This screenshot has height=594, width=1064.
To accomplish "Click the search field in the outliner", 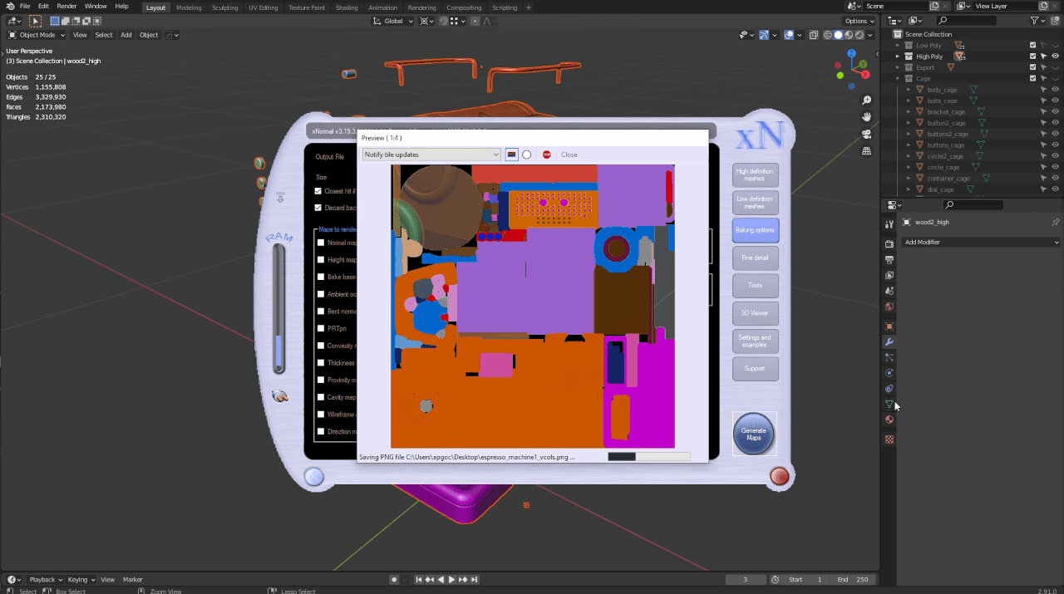I will point(967,21).
